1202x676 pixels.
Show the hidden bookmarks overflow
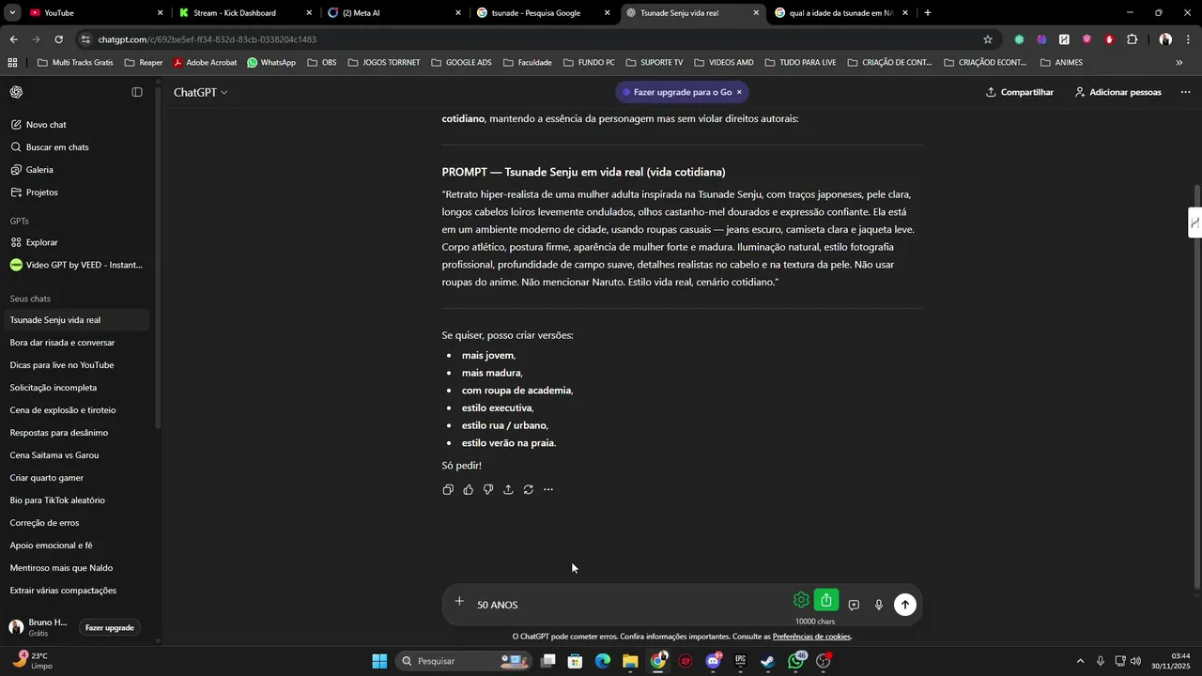pos(1179,63)
